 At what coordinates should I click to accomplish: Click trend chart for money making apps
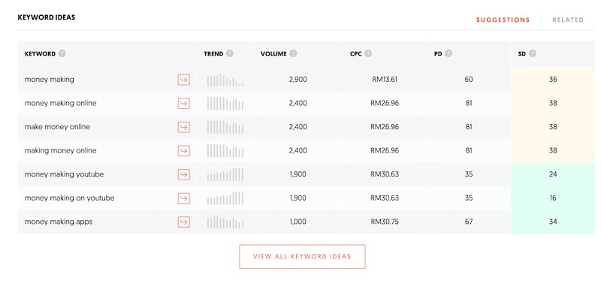225,222
